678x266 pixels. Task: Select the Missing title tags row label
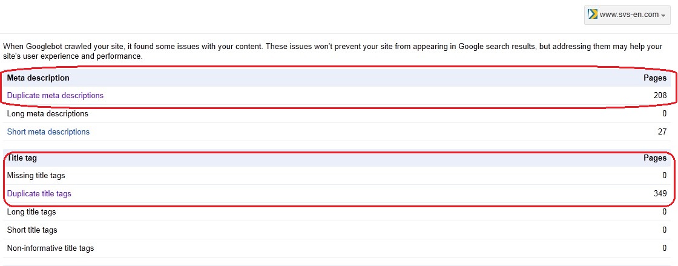(36, 176)
